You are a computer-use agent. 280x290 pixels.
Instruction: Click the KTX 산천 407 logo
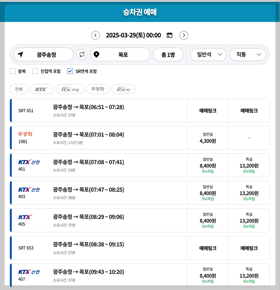tap(29, 272)
